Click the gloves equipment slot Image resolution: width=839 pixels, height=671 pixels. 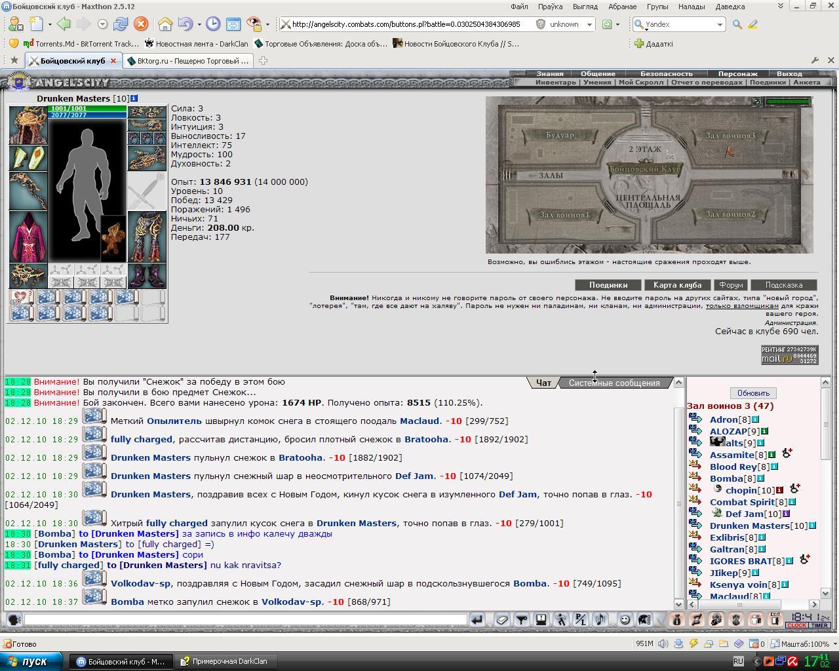[x=147, y=158]
